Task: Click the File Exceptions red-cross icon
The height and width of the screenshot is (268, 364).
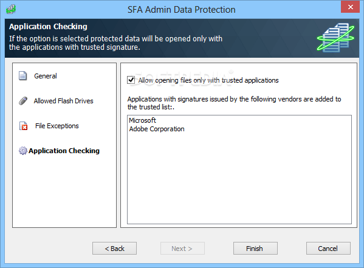Action: point(23,126)
